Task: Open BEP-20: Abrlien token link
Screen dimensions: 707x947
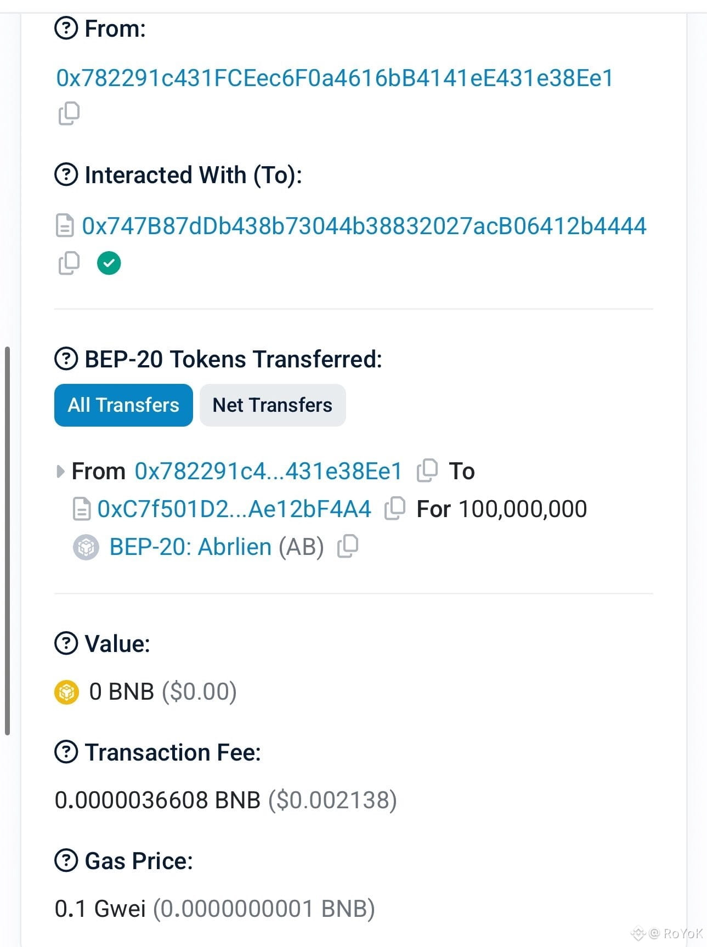Action: point(190,547)
